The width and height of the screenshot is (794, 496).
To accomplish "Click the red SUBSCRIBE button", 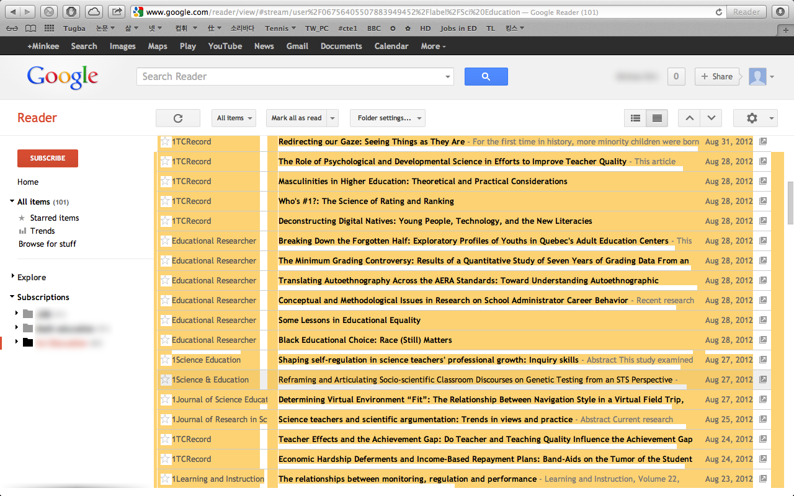I will click(x=48, y=158).
